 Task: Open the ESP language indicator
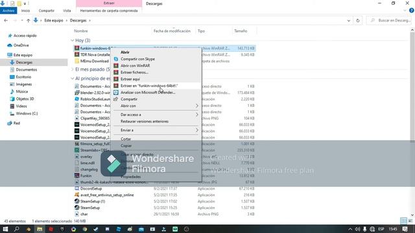(x=381, y=229)
